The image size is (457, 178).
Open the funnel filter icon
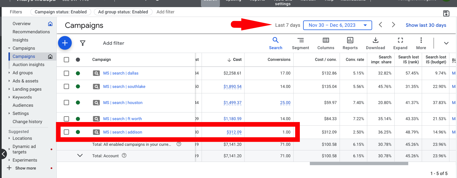pyautogui.click(x=83, y=43)
